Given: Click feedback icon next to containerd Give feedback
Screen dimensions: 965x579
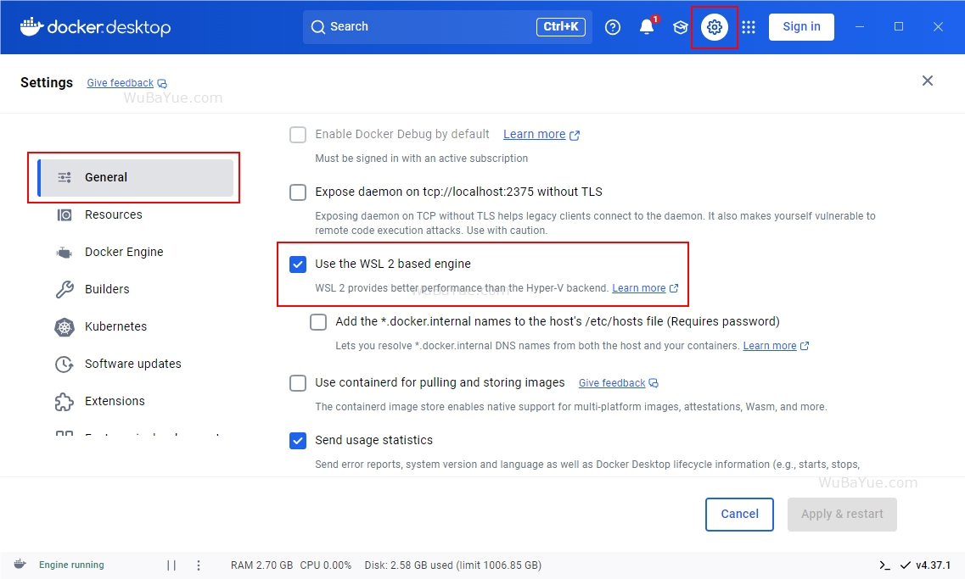Looking at the screenshot, I should [x=654, y=383].
